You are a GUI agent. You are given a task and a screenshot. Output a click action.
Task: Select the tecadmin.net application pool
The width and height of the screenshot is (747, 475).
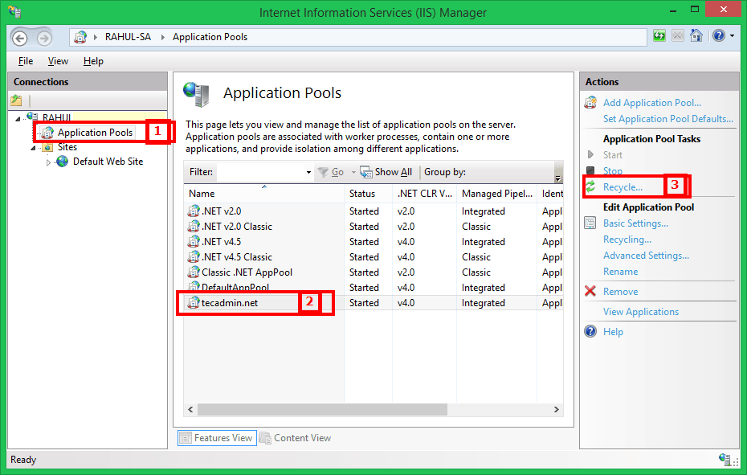(230, 302)
